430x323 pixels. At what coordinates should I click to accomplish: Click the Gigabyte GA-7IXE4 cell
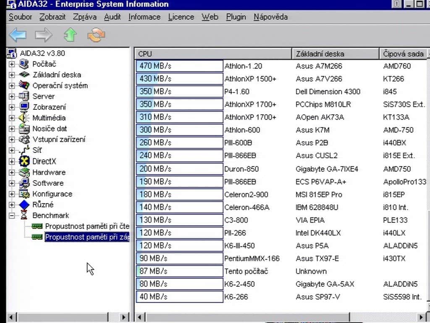[x=327, y=169]
